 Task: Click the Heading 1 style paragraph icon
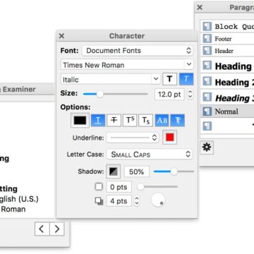[207, 66]
